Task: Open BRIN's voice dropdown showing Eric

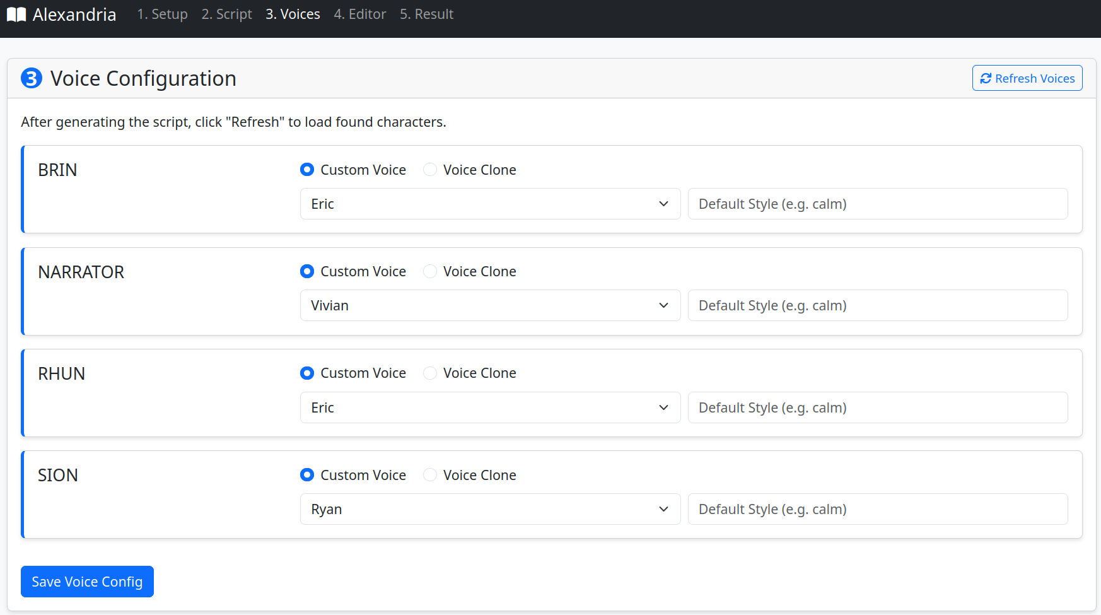Action: pyautogui.click(x=490, y=204)
